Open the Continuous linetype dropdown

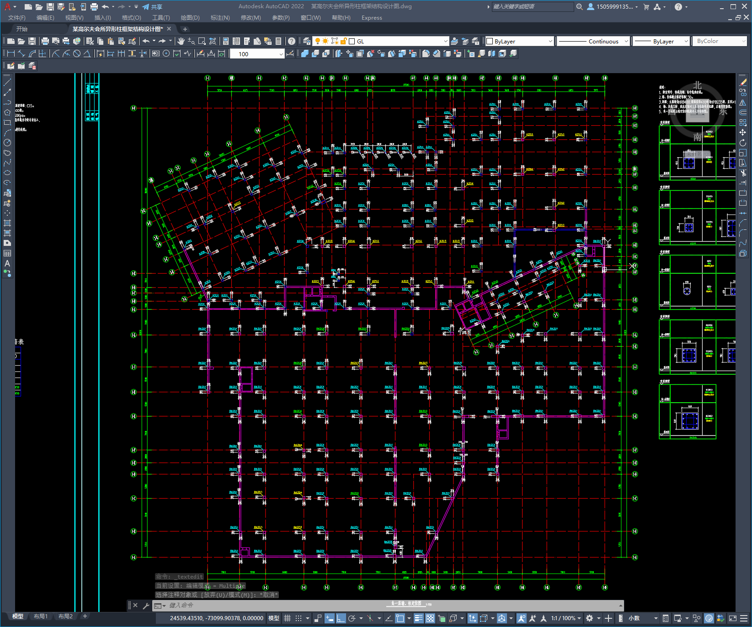[x=626, y=41]
